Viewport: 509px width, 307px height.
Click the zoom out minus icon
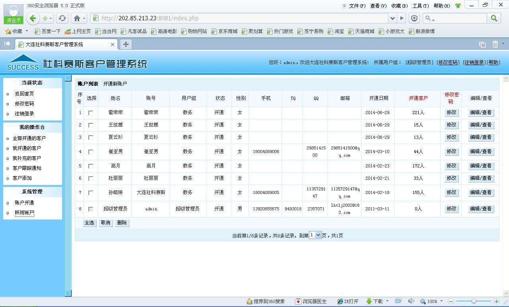tap(451, 301)
